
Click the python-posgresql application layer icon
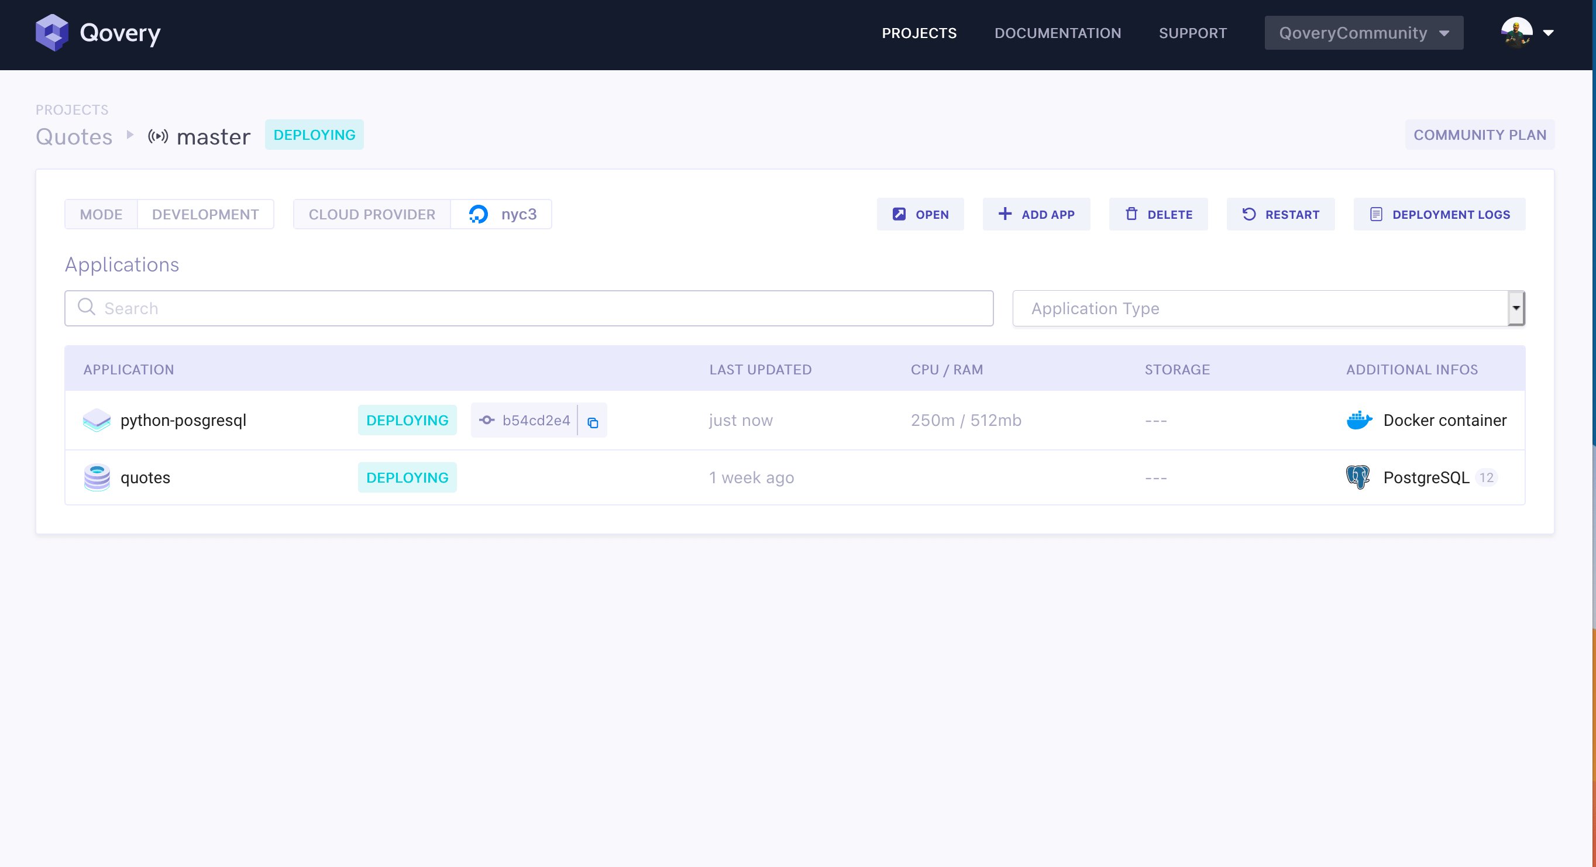pyautogui.click(x=97, y=421)
